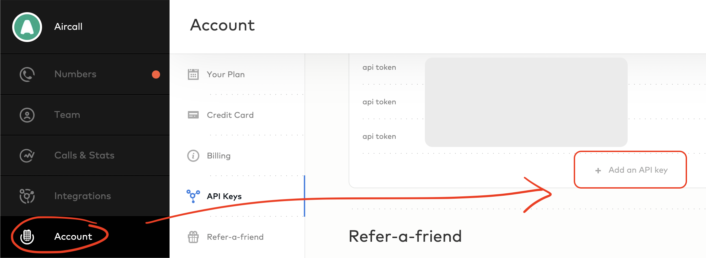Viewport: 706px width, 258px height.
Task: Select the API Keys node icon
Action: coord(193,196)
